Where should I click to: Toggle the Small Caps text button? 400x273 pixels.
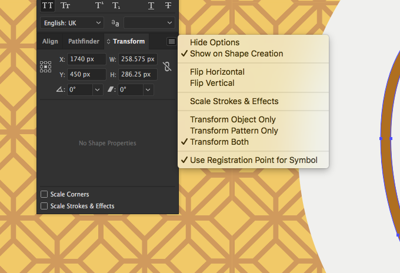point(65,6)
